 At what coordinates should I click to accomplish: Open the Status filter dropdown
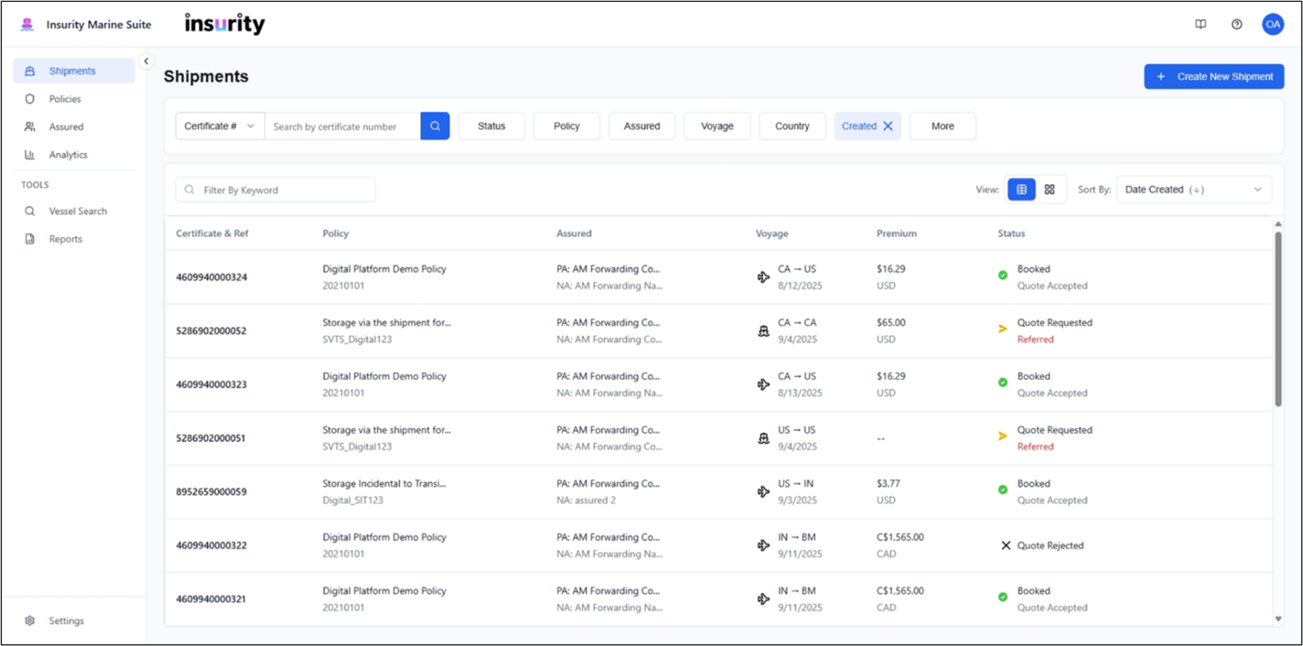[x=491, y=127]
